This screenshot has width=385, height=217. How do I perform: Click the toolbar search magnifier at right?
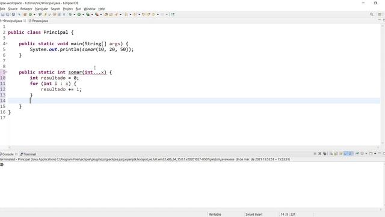[x=372, y=14]
